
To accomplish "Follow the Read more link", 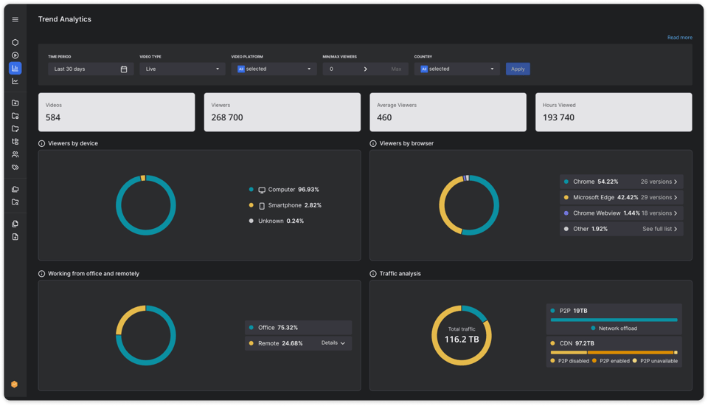I will point(679,38).
